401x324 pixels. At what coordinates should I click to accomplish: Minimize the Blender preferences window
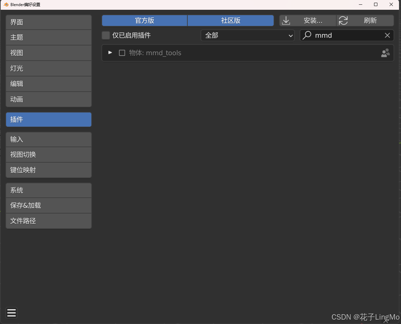tap(361, 5)
